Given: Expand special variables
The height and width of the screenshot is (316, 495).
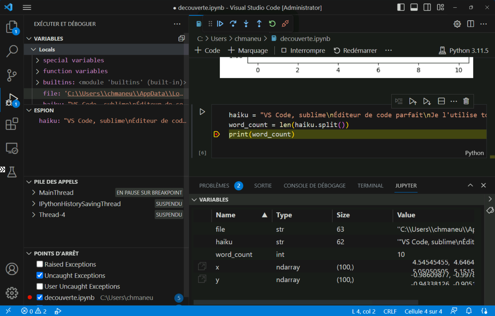Looking at the screenshot, I should tap(37, 60).
